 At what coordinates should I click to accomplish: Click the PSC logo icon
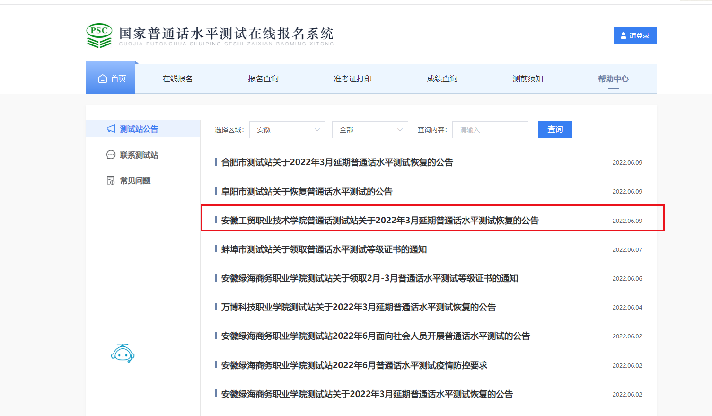99,35
